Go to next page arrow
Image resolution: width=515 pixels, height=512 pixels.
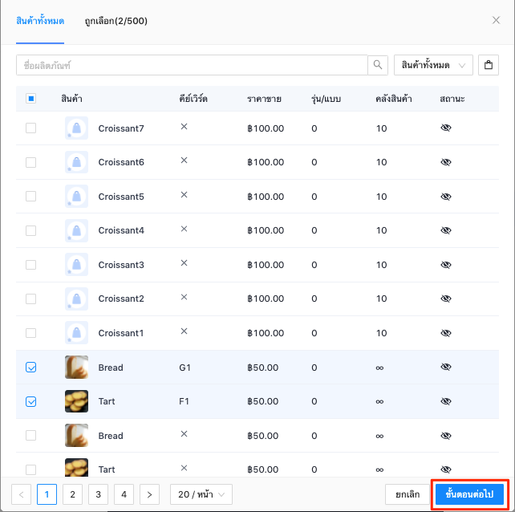point(149,494)
